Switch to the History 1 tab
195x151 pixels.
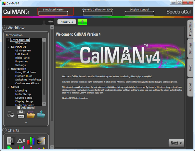coord(67,22)
